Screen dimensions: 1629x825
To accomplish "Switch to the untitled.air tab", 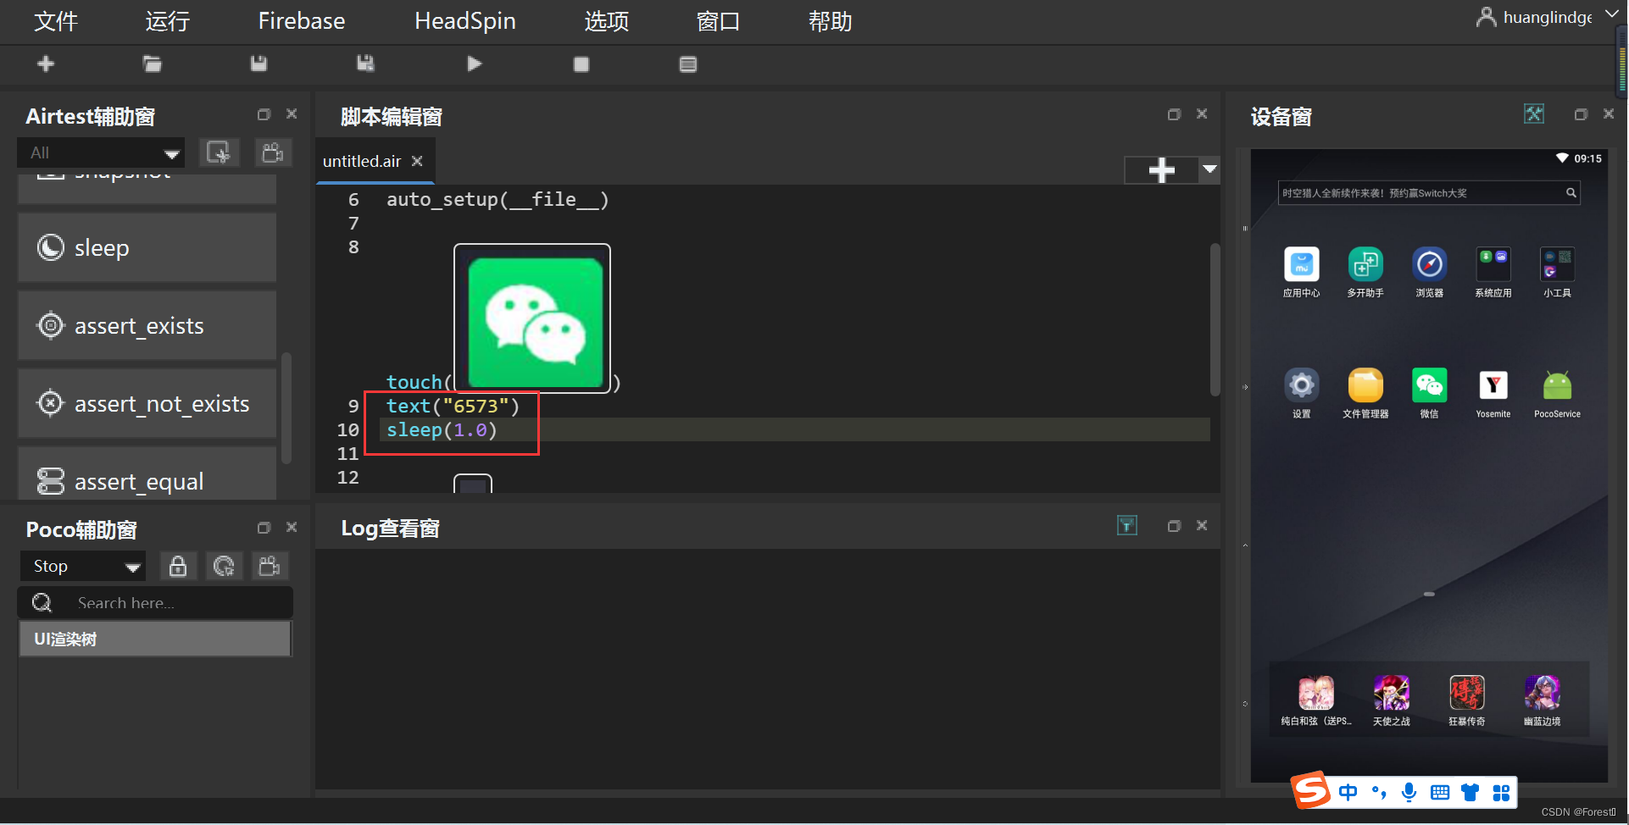I will (362, 162).
